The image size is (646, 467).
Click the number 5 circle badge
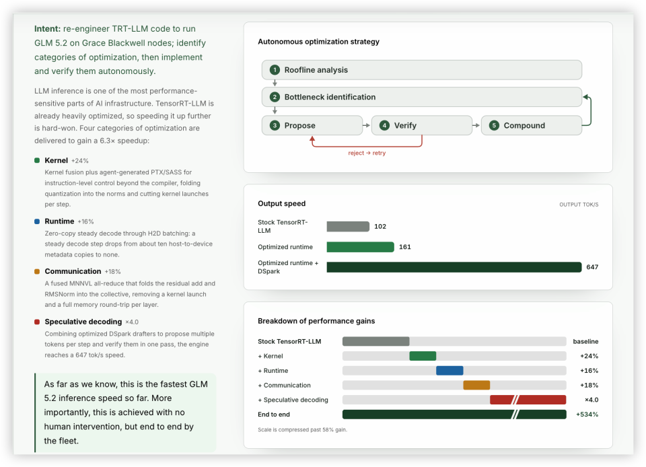pos(494,126)
